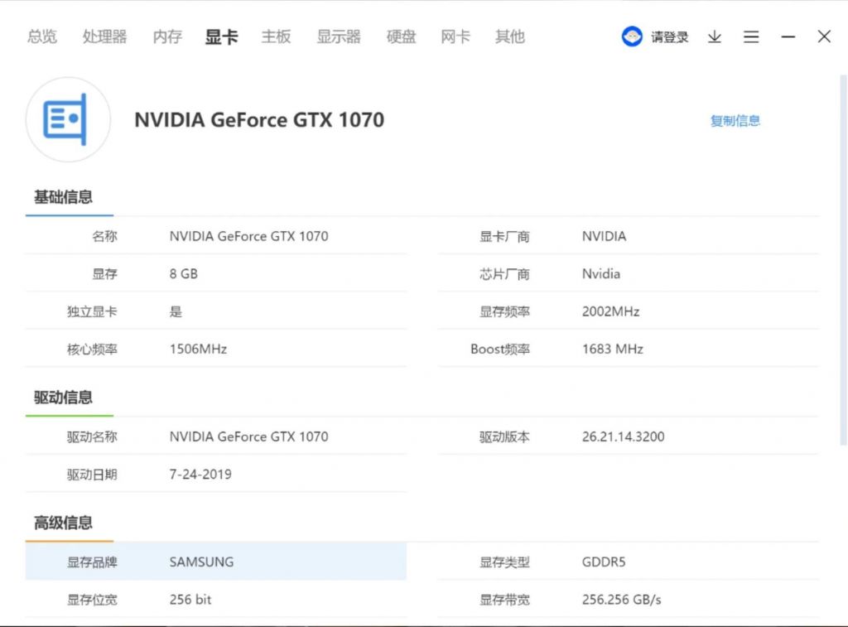Click the 驱动版本 value 26.21.14.3200
Screen dimensions: 848x627
622,436
